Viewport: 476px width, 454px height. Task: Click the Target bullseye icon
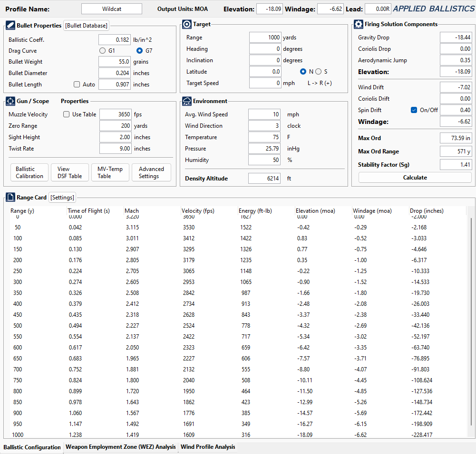187,24
